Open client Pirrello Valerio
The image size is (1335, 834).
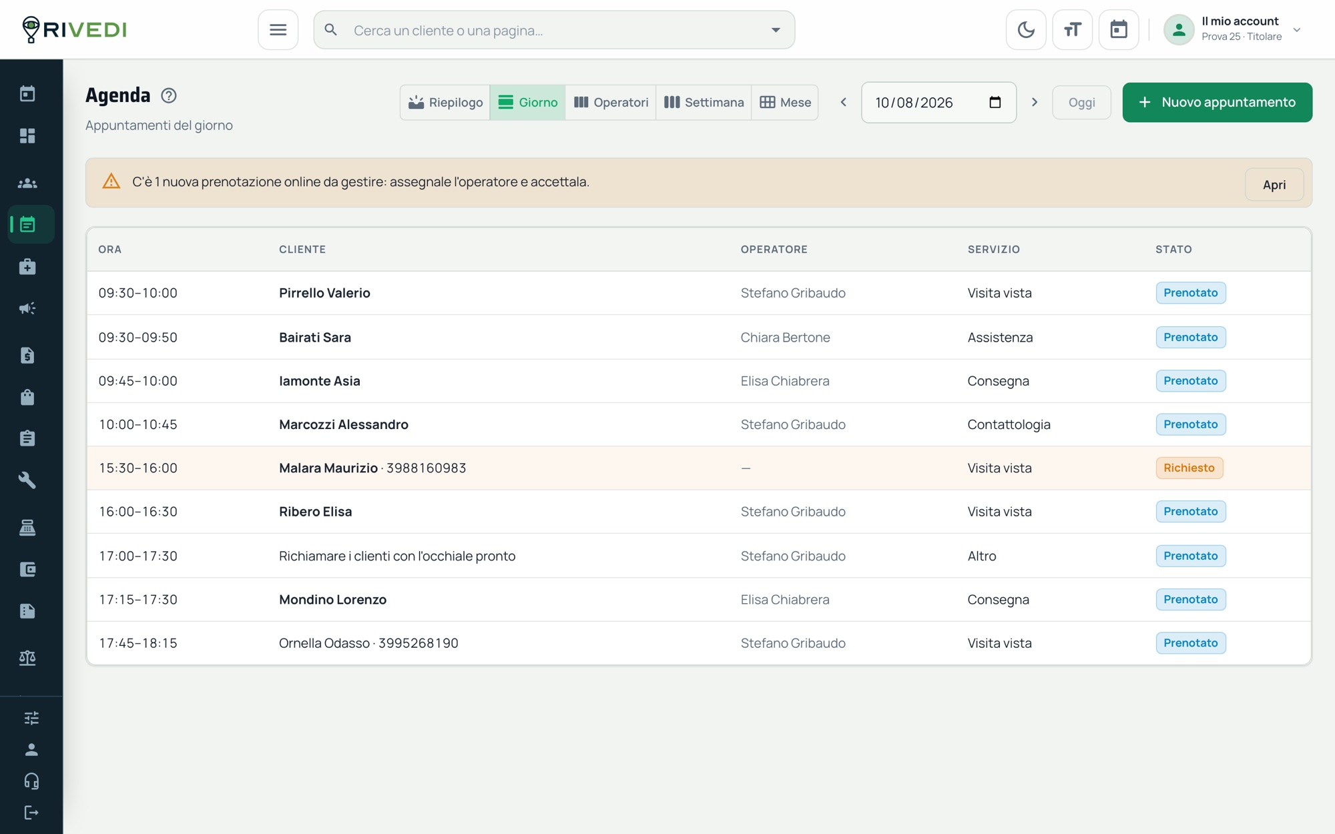click(x=324, y=293)
